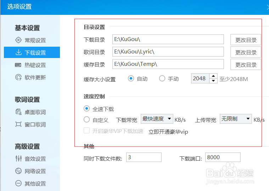The width and height of the screenshot is (269, 191).
Task: Click the 基本设置 section heading
Action: [27, 28]
